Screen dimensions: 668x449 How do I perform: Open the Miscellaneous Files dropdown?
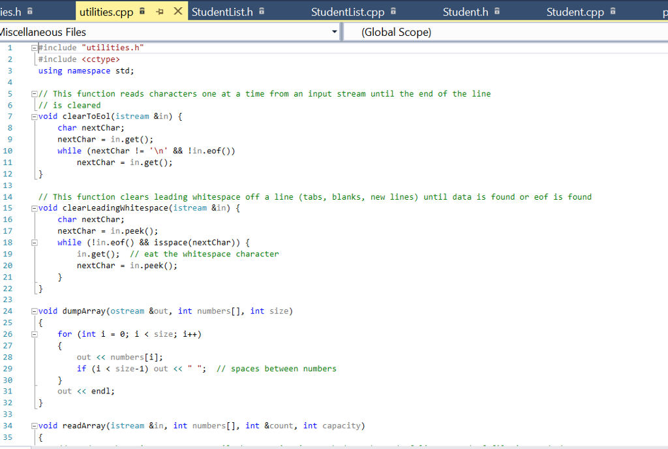point(334,31)
